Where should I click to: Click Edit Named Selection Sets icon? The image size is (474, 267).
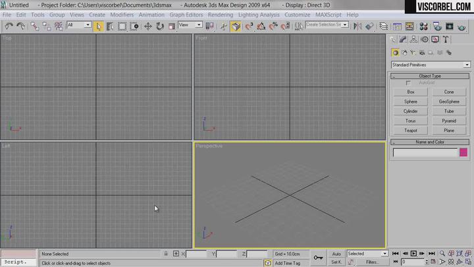(x=299, y=26)
